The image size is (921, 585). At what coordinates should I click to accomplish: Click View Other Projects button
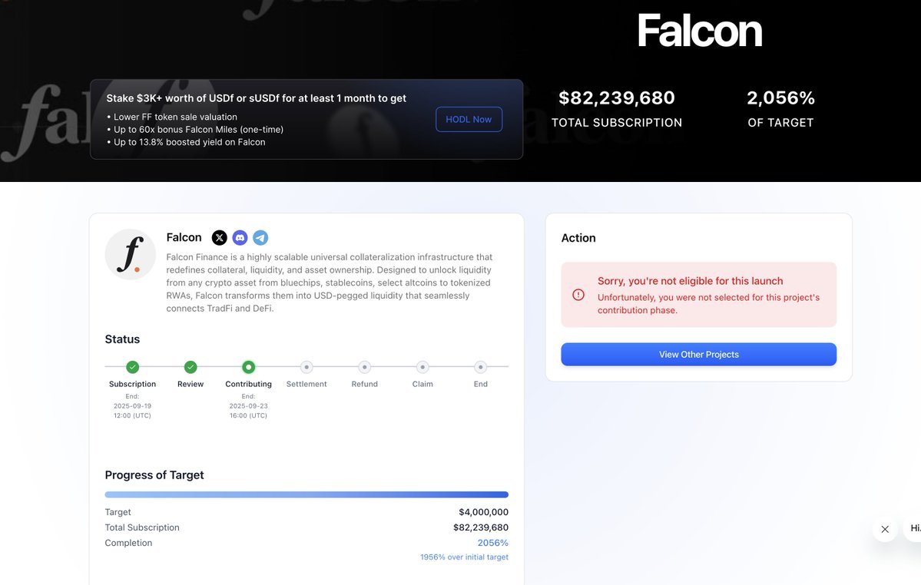coord(698,355)
